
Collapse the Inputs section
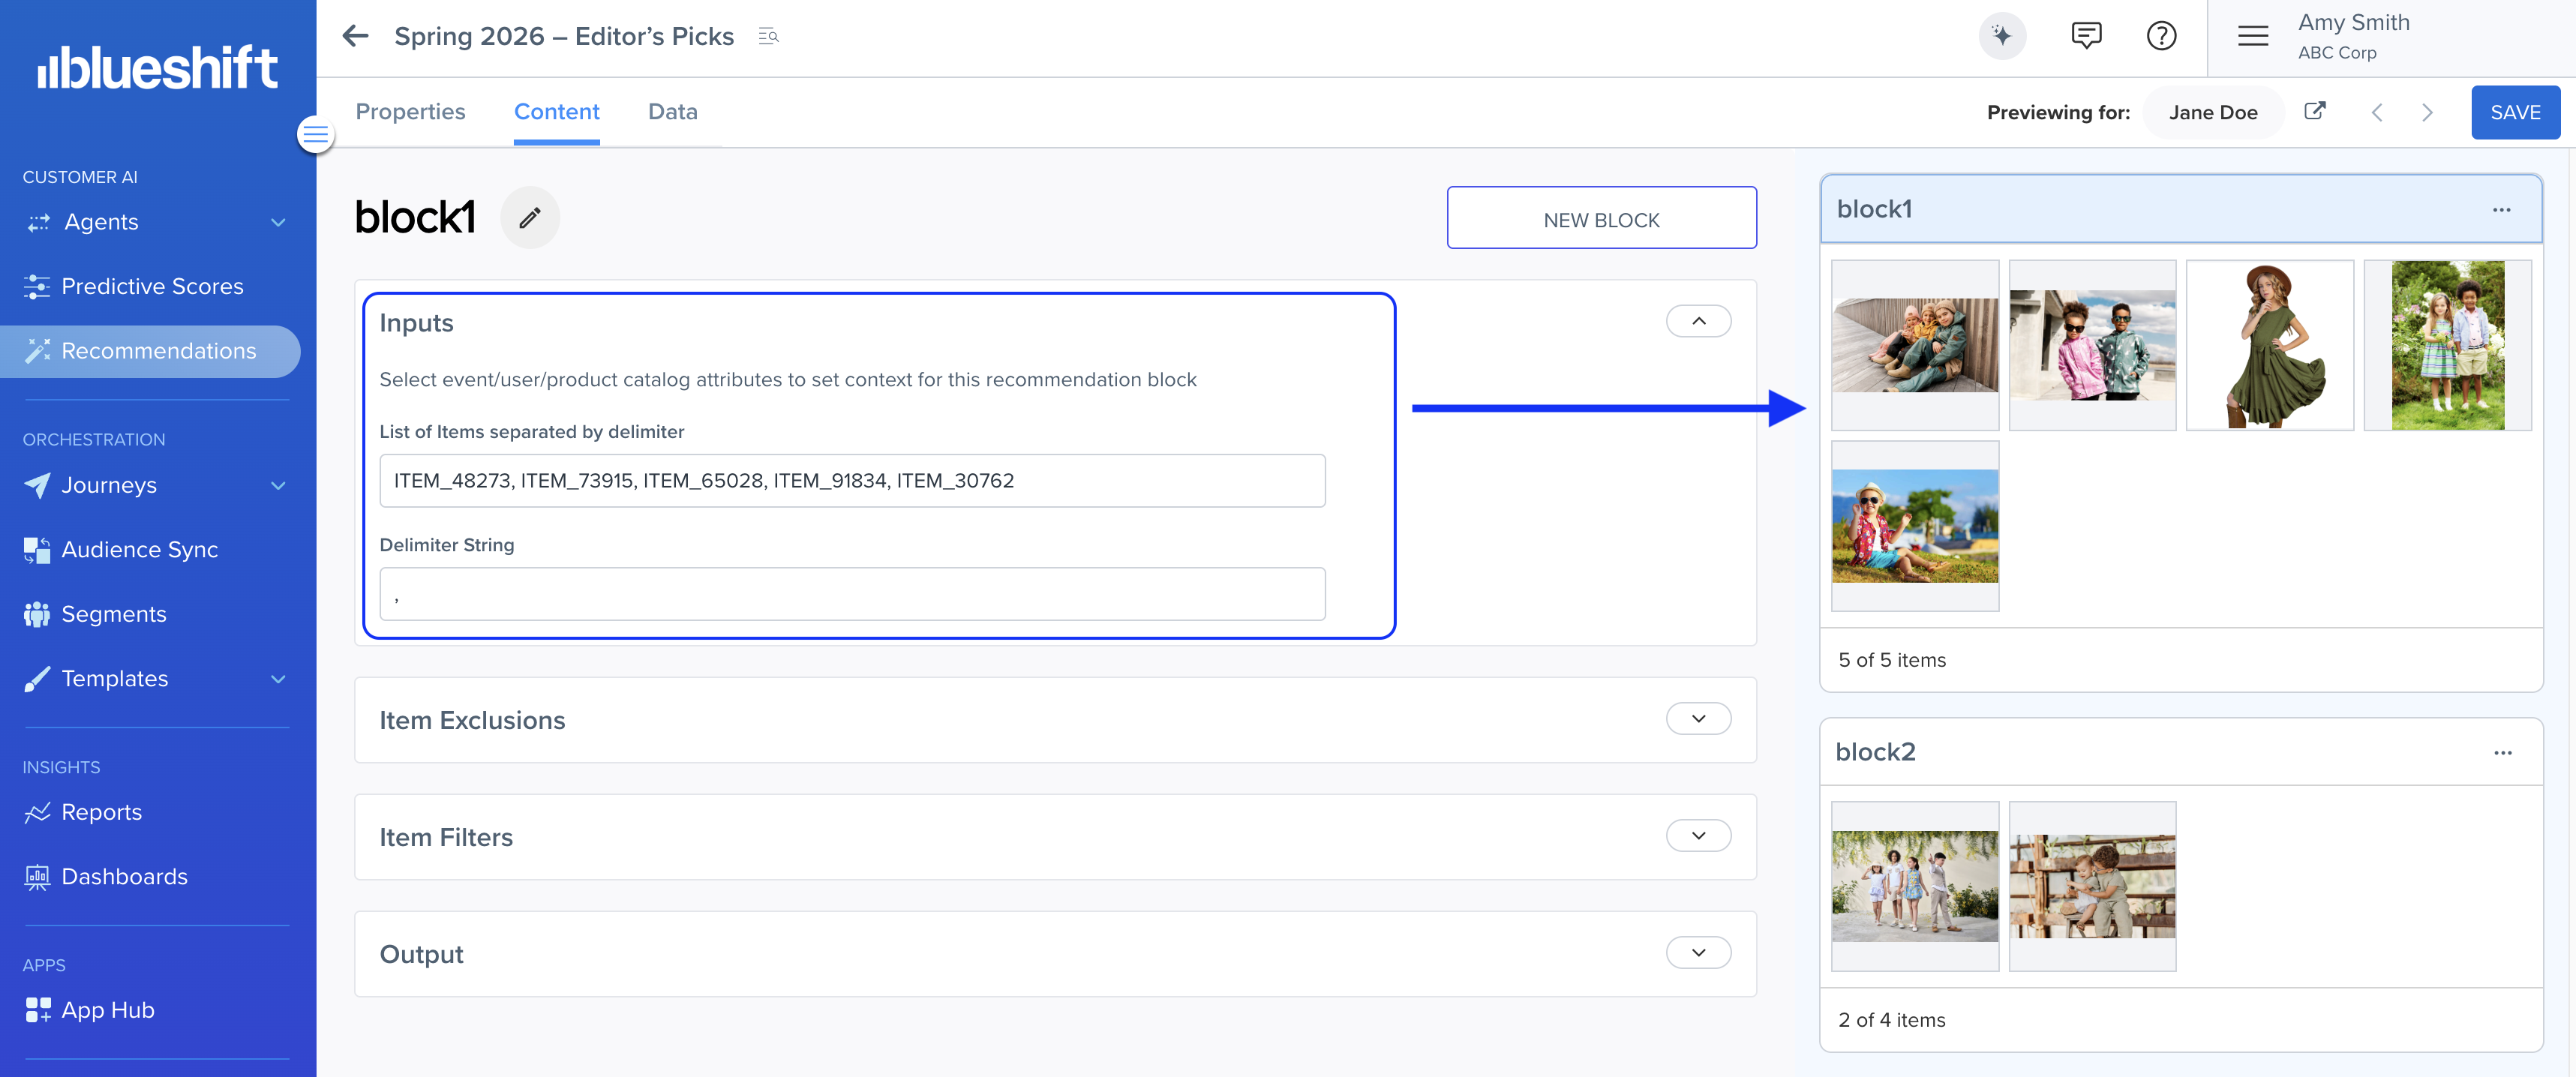(1698, 321)
